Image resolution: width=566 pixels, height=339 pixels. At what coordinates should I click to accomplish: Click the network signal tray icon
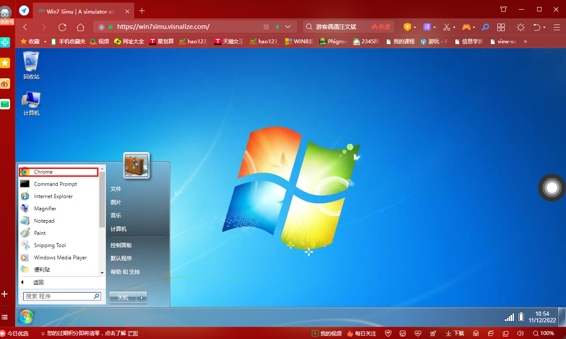click(510, 317)
